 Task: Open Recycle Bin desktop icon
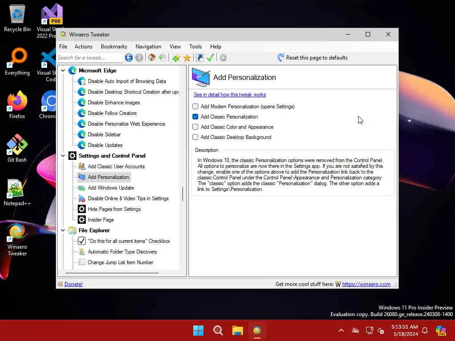tap(17, 18)
